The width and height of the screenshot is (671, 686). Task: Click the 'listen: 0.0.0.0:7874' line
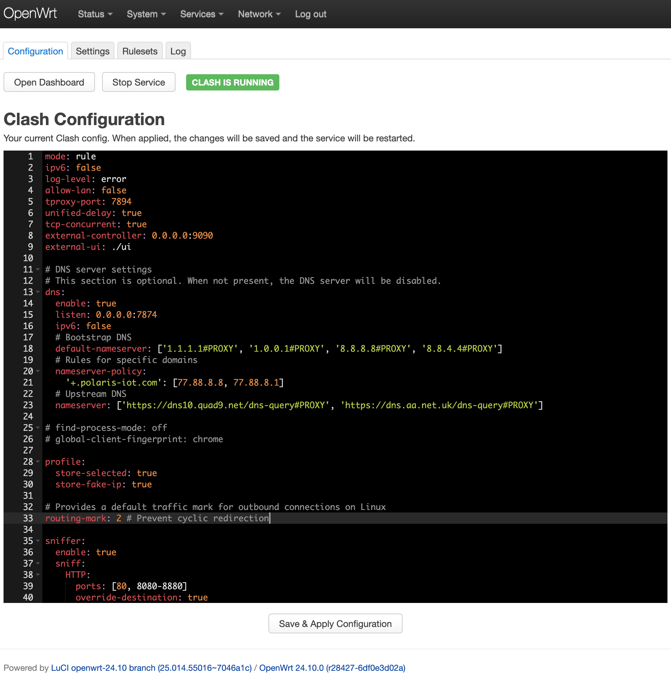click(106, 315)
